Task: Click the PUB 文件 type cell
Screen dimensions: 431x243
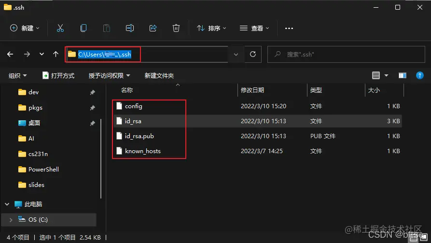Action: coord(323,136)
